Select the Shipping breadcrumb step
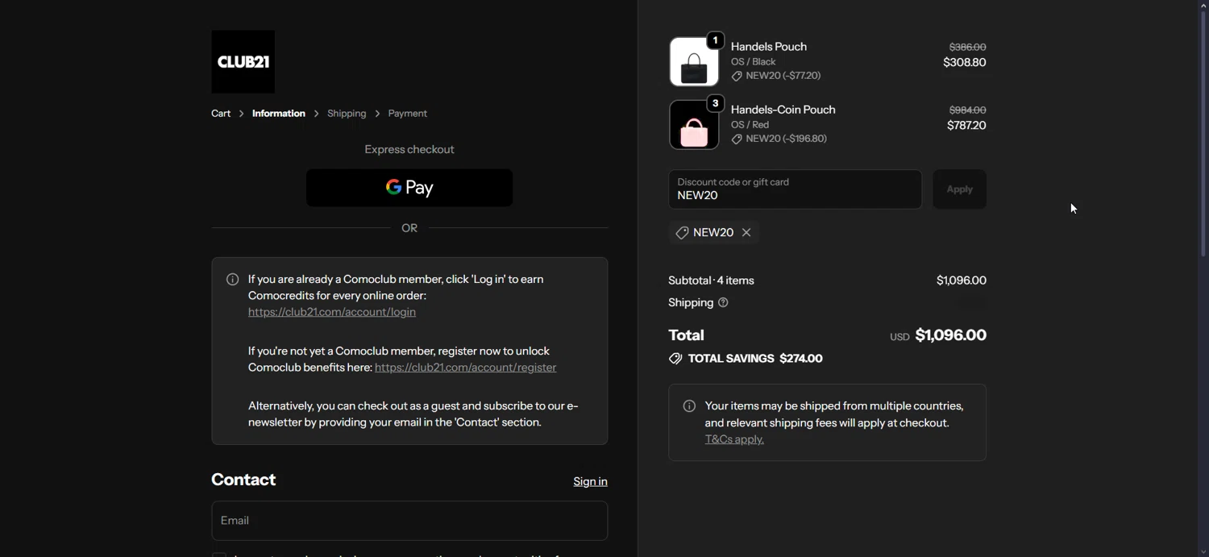 (347, 114)
